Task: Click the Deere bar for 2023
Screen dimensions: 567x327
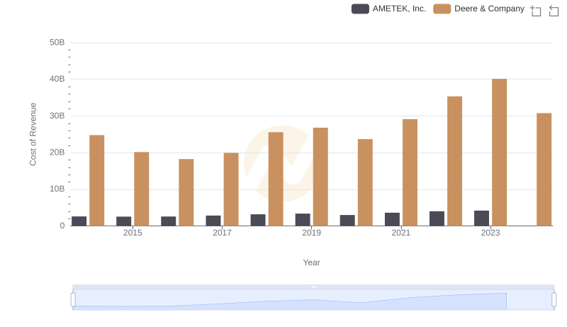Action: pos(499,153)
